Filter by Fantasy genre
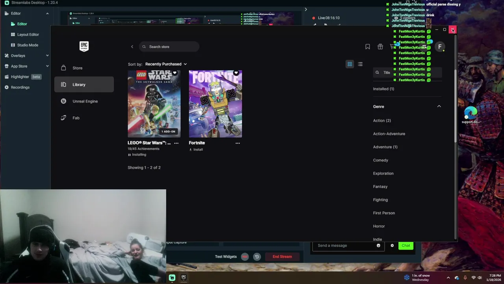 (x=380, y=187)
